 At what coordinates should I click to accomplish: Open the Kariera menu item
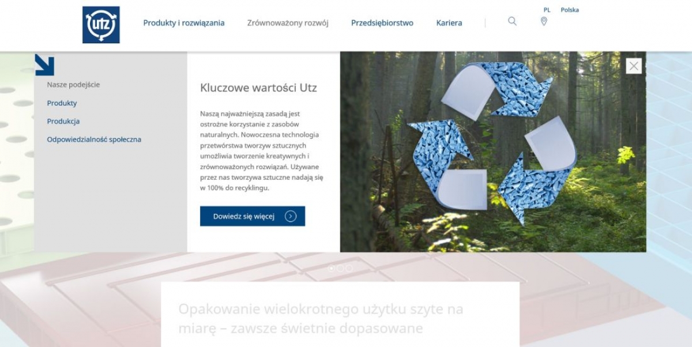[x=449, y=23]
